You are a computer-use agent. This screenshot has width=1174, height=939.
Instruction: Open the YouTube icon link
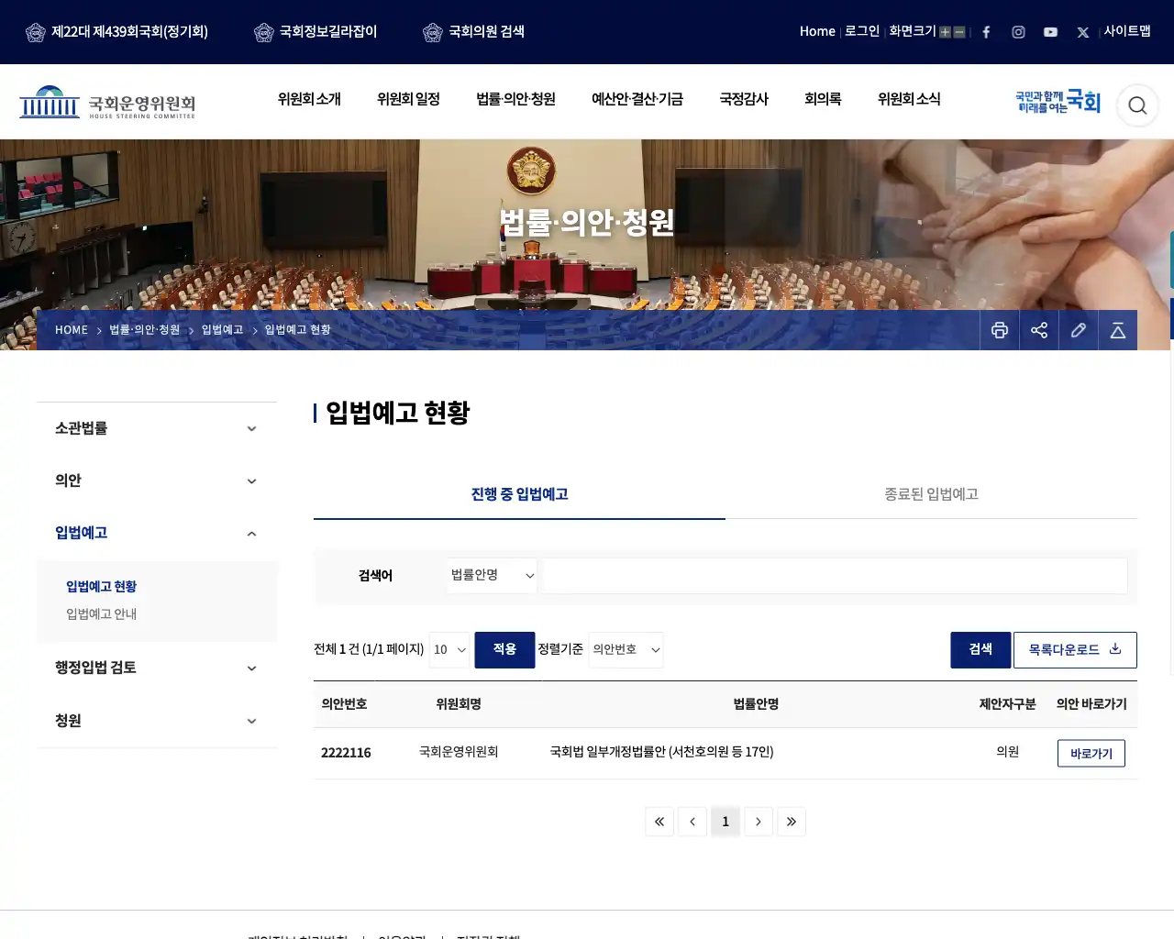click(1050, 32)
